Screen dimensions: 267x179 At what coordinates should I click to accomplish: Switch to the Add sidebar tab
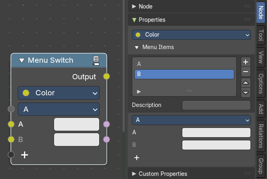pos(261,109)
